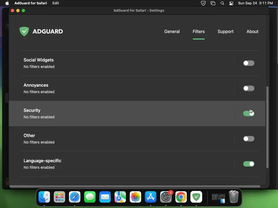Launch Safari from the Dock
The image size is (278, 208).
tap(75, 197)
